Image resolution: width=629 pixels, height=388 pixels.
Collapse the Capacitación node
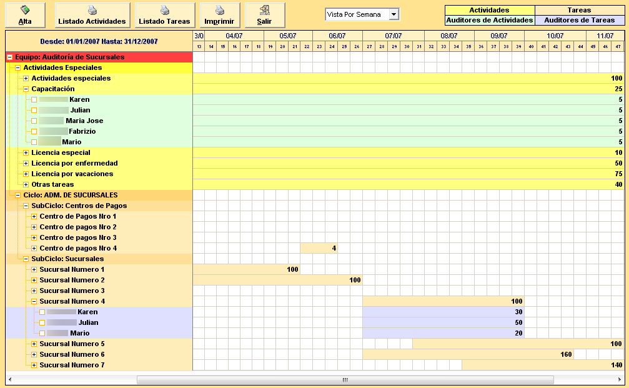(26, 89)
